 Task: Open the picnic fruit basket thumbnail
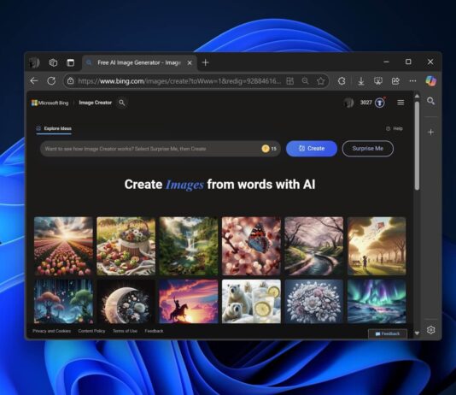(126, 246)
